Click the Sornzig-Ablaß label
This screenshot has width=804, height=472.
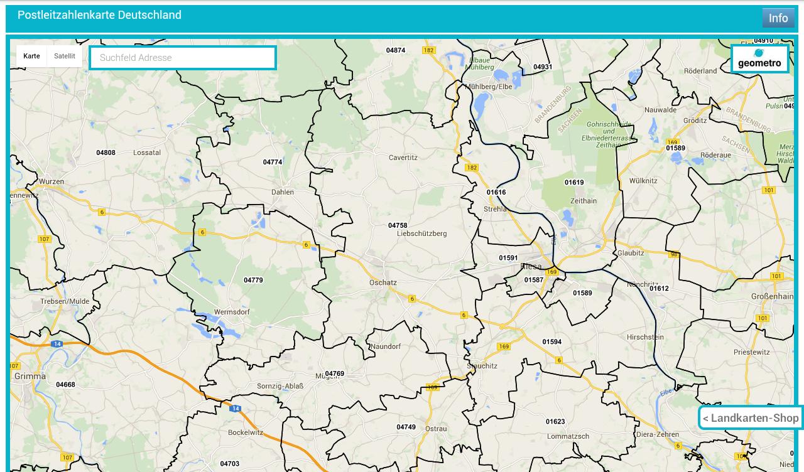point(280,386)
